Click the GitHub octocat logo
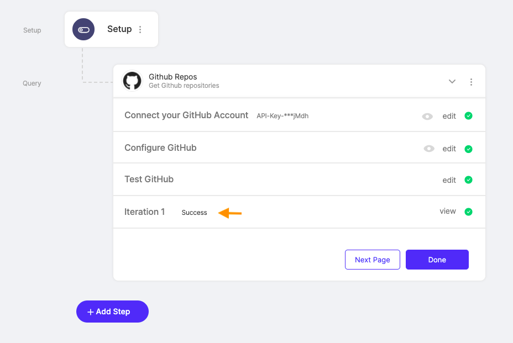This screenshot has width=513, height=343. pos(132,81)
